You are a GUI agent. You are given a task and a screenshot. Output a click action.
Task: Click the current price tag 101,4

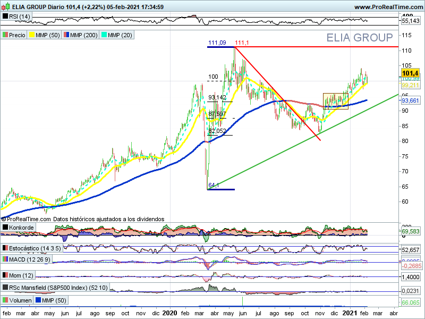click(410, 73)
